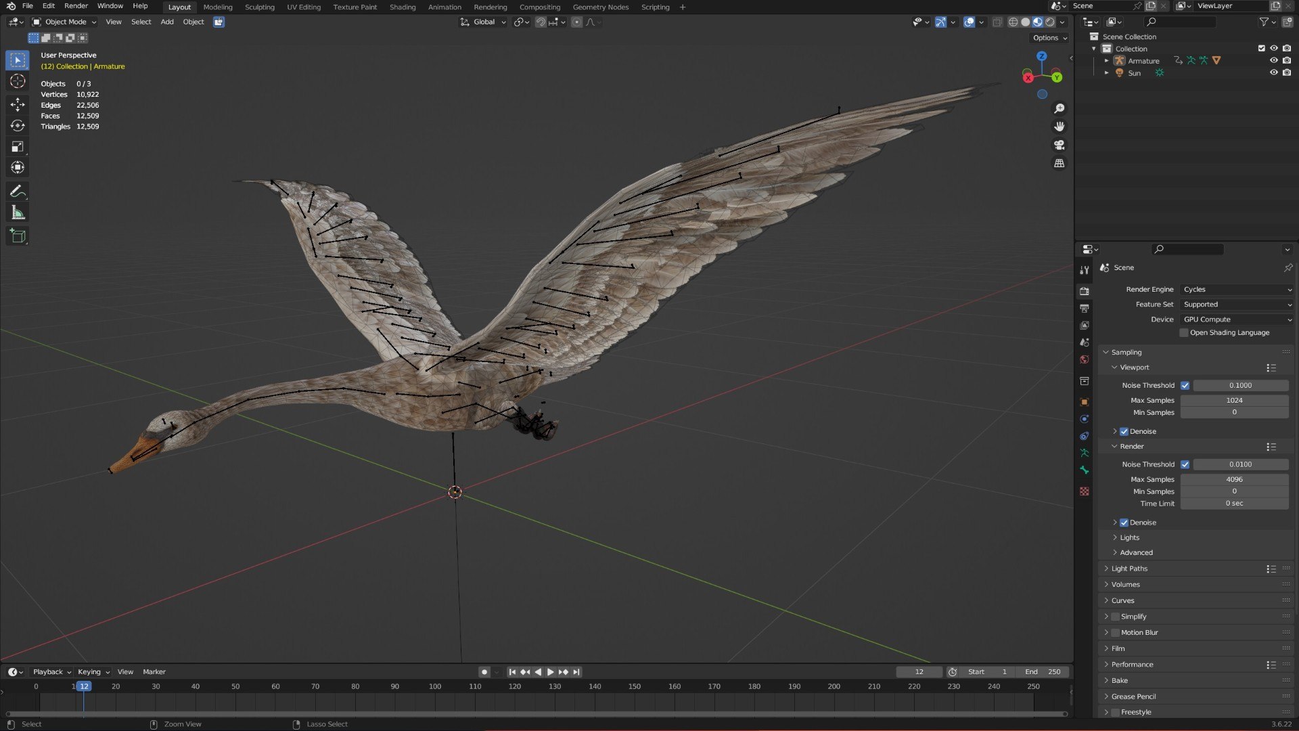Open the World properties tab icon
1299x731 pixels.
(1085, 359)
